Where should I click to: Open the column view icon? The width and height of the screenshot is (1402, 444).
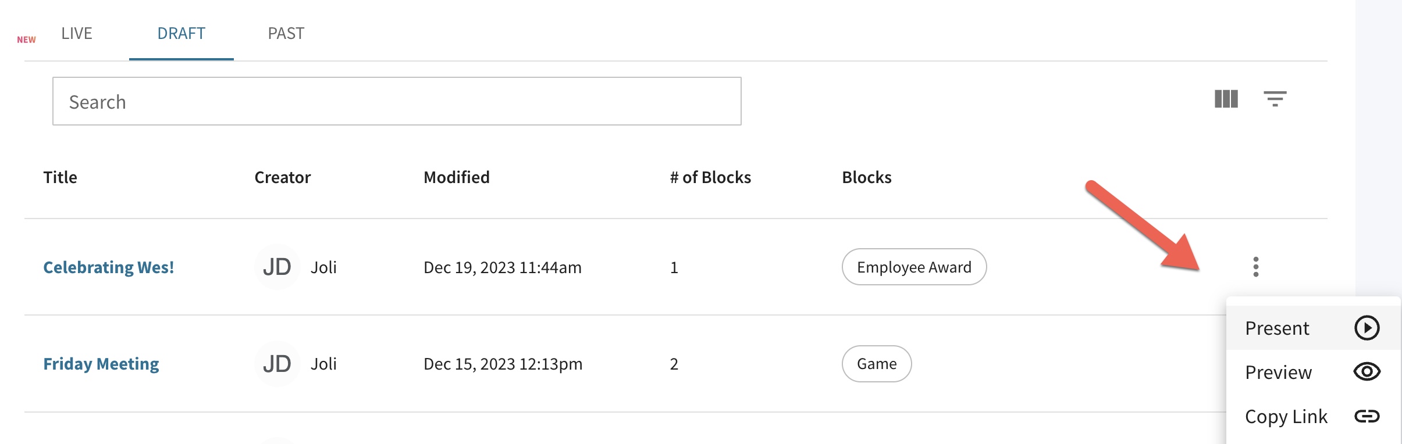pos(1226,99)
